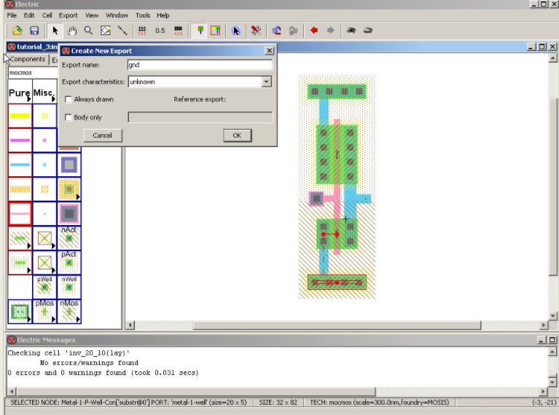This screenshot has height=415, width=559.
Task: Switch to the Components tab
Action: click(27, 60)
